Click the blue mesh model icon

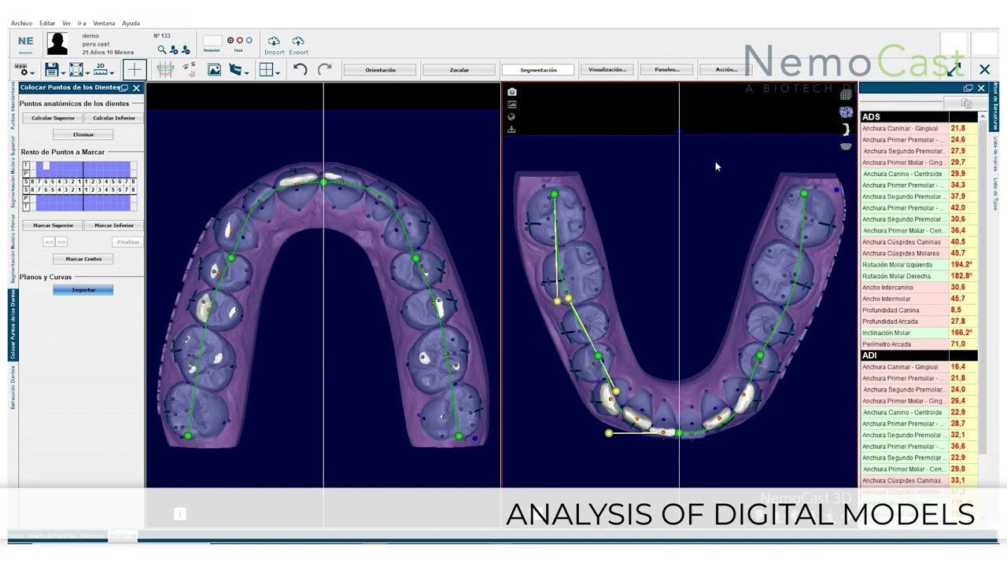(x=846, y=112)
